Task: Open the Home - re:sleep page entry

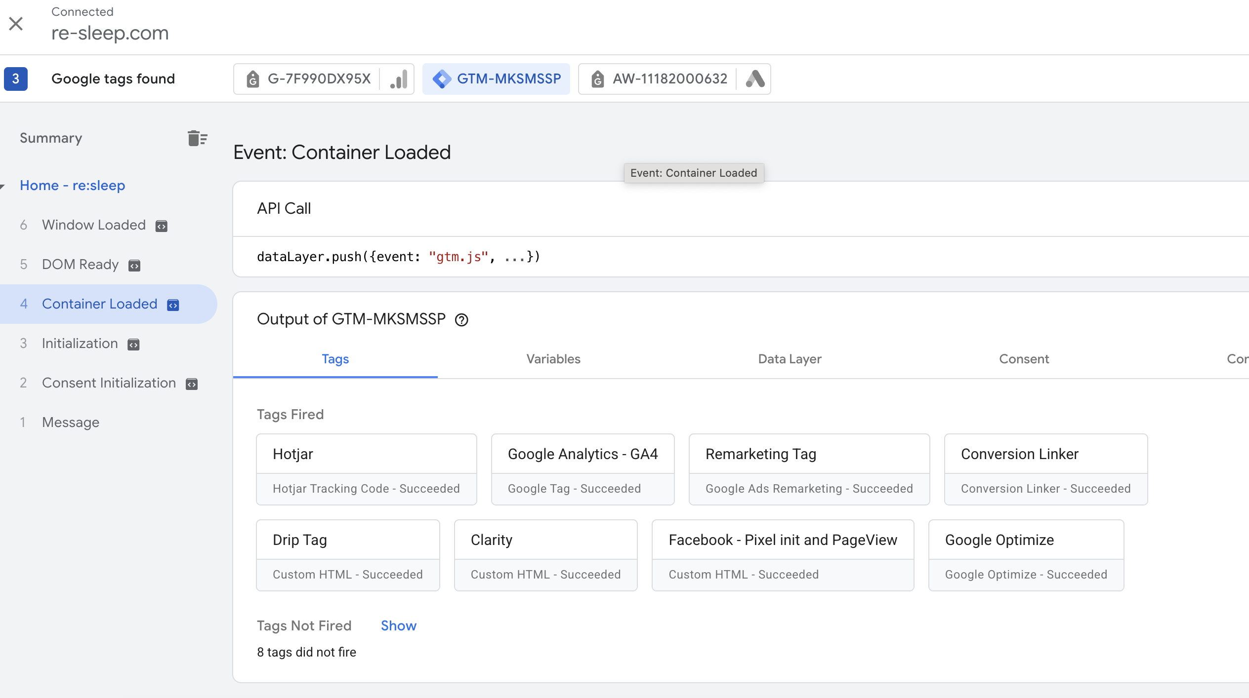Action: point(73,186)
